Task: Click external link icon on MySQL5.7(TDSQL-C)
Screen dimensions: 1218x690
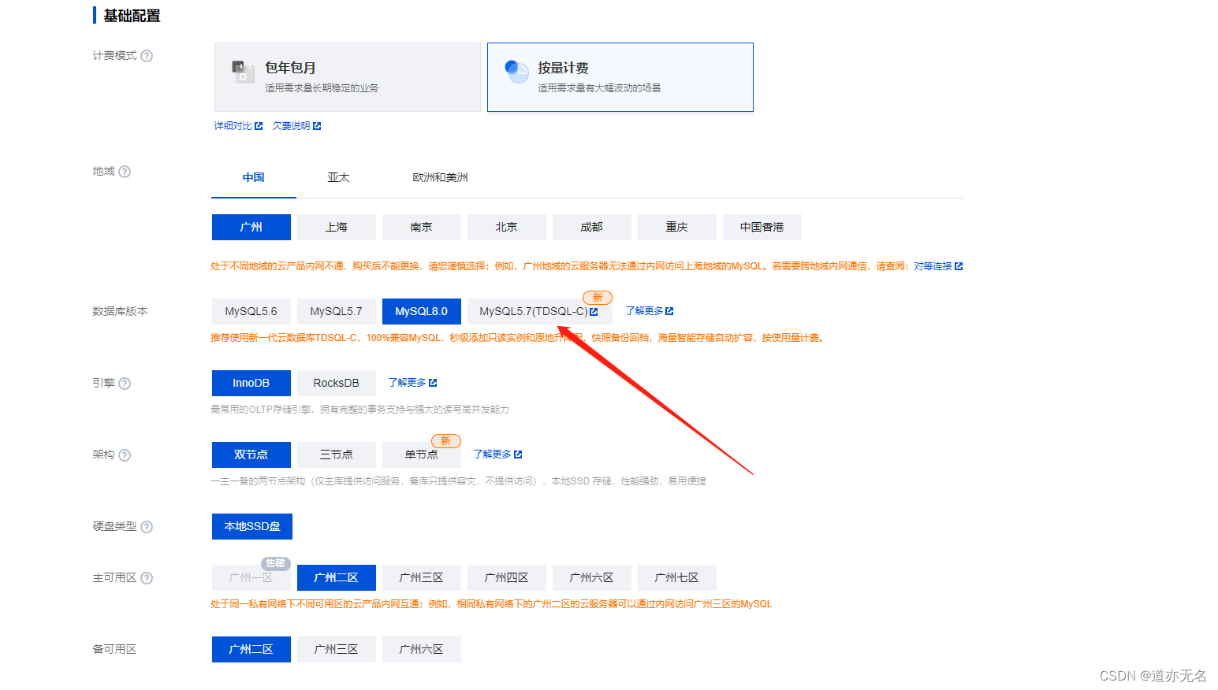Action: click(594, 312)
